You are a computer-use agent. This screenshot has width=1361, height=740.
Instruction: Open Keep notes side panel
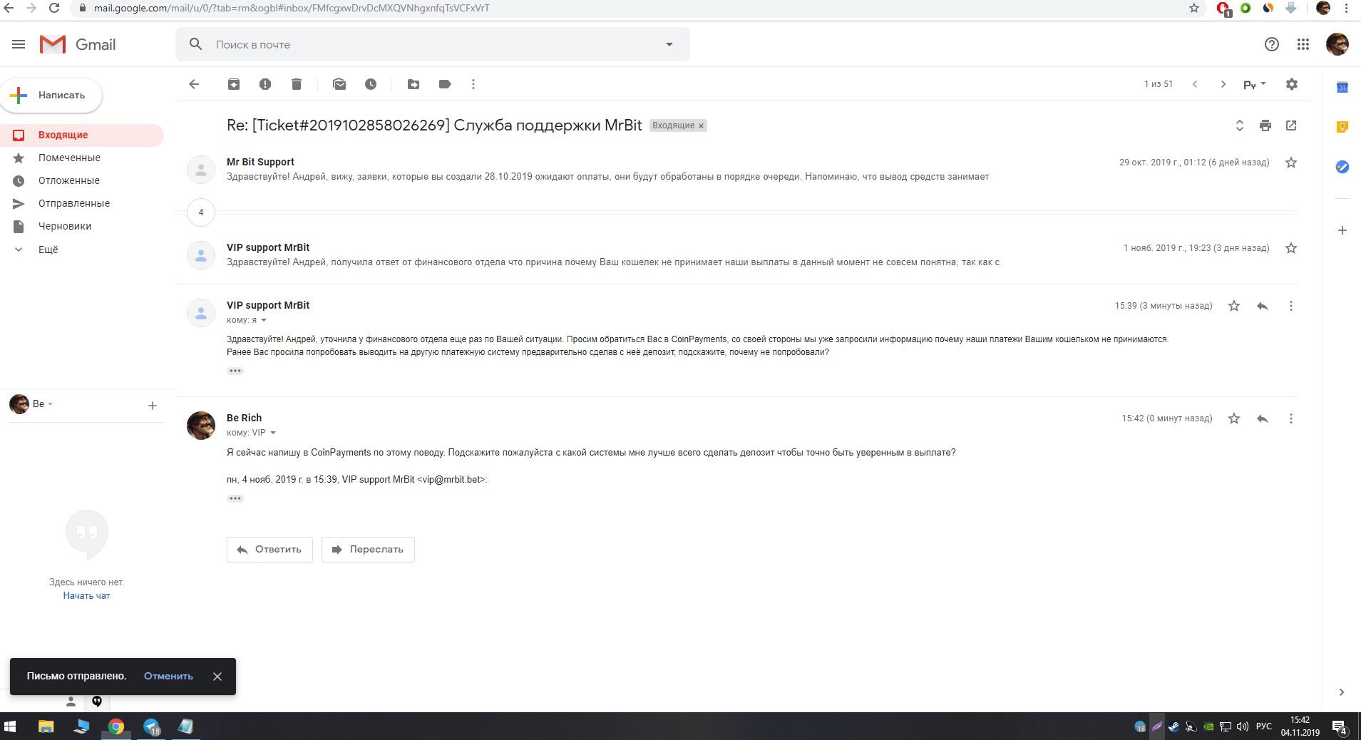1342,127
